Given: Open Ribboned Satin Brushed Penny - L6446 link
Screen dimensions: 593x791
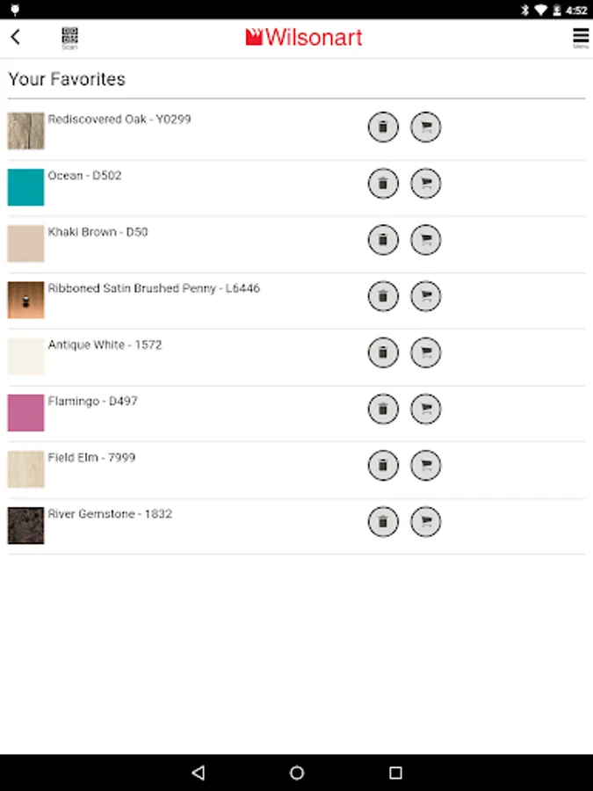Looking at the screenshot, I should coord(154,288).
